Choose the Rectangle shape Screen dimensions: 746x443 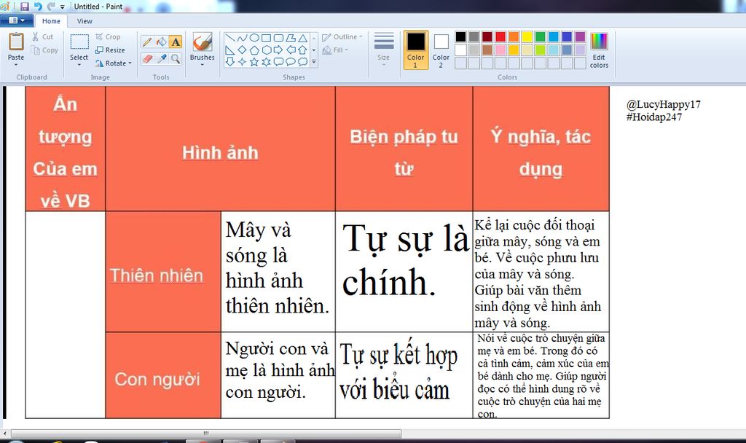click(x=267, y=38)
